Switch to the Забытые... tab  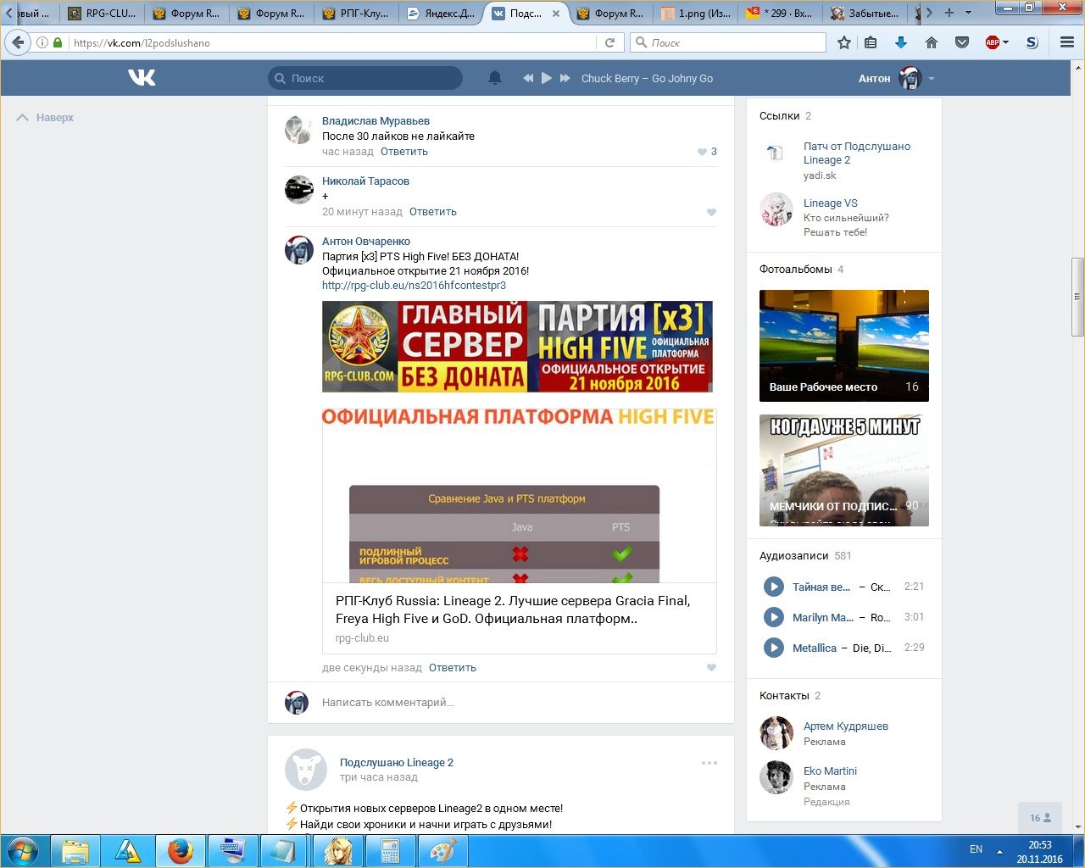865,13
